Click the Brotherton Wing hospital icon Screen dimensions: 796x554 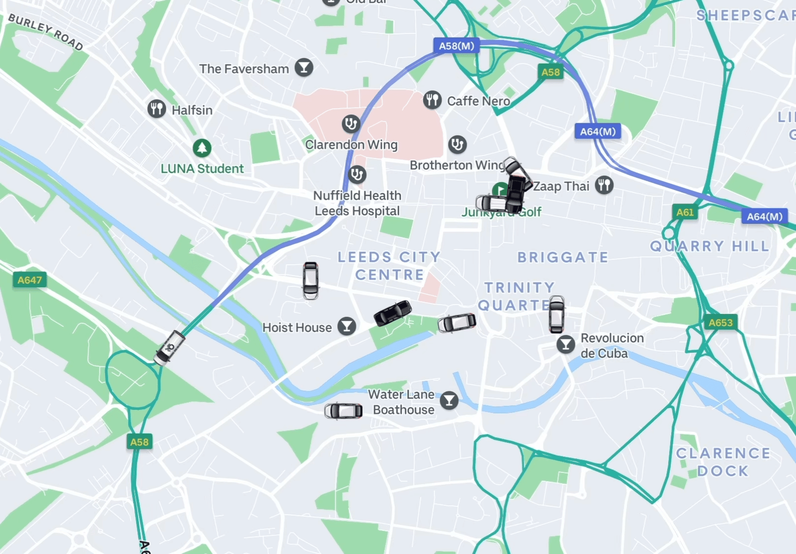pos(457,145)
